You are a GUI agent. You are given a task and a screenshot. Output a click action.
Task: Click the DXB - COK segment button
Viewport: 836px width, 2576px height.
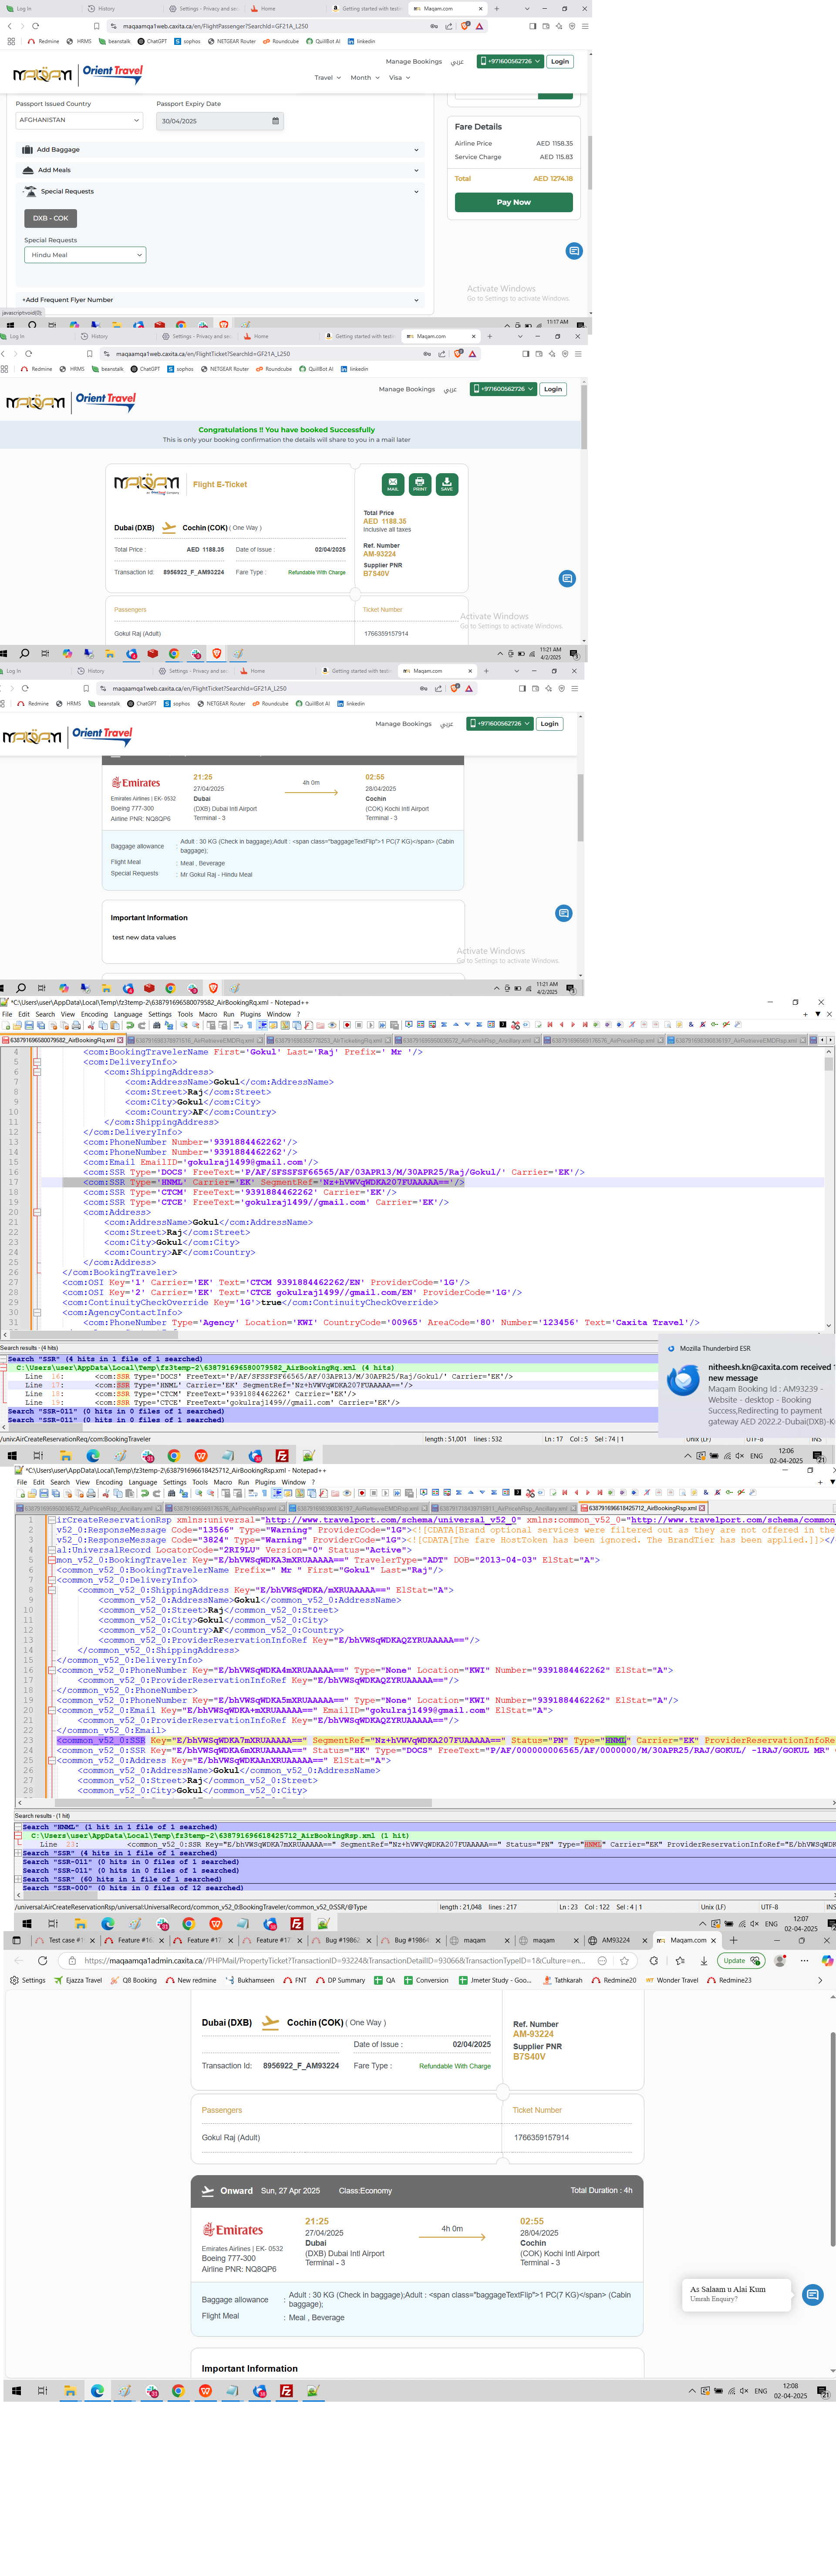50,218
